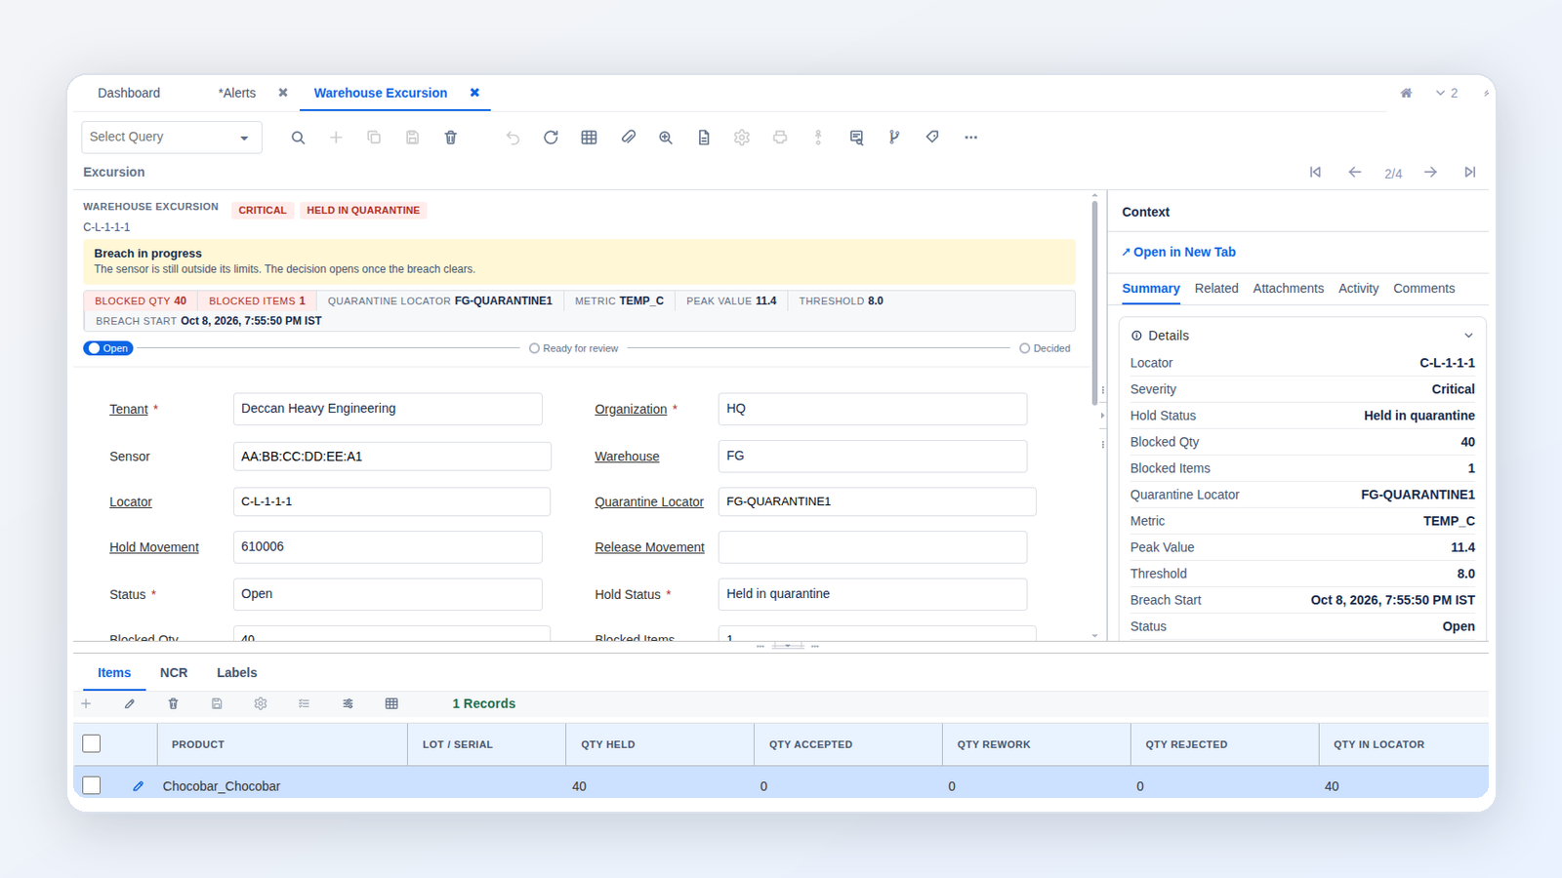Click the Open in New Tab link
This screenshot has width=1562, height=878.
(x=1179, y=252)
